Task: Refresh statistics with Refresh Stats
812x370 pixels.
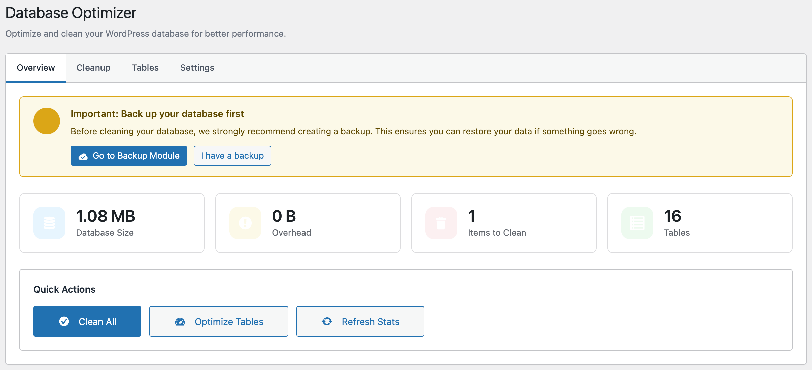Action: click(360, 321)
